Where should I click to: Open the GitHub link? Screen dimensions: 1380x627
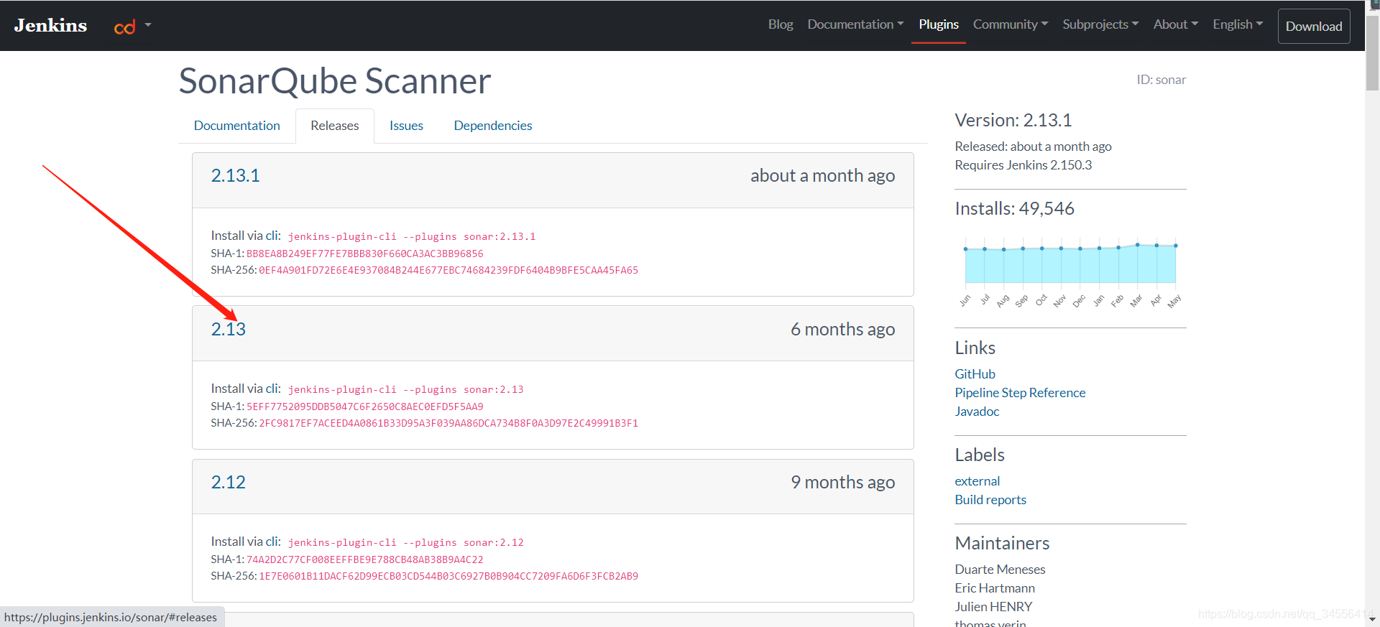(x=975, y=374)
